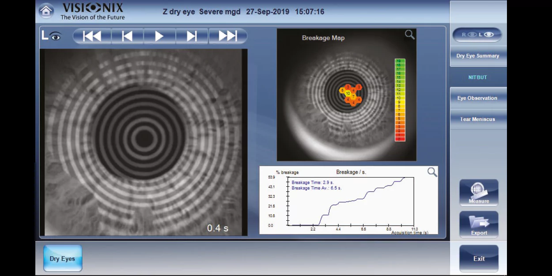Click the breakage color scale legend
This screenshot has height=276, width=552.
(400, 100)
